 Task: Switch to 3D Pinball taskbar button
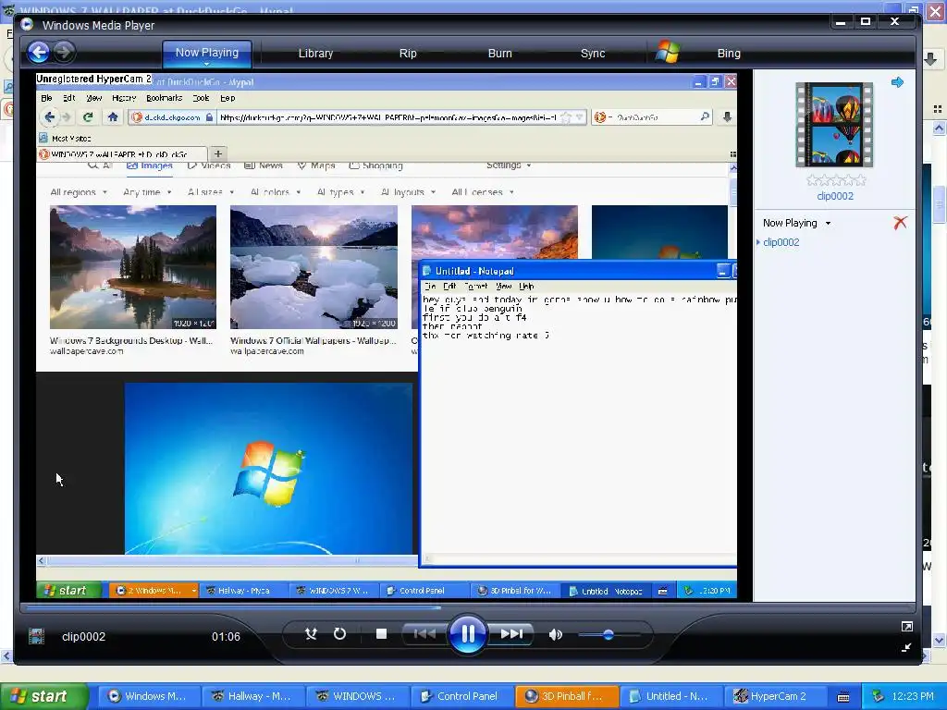click(567, 696)
